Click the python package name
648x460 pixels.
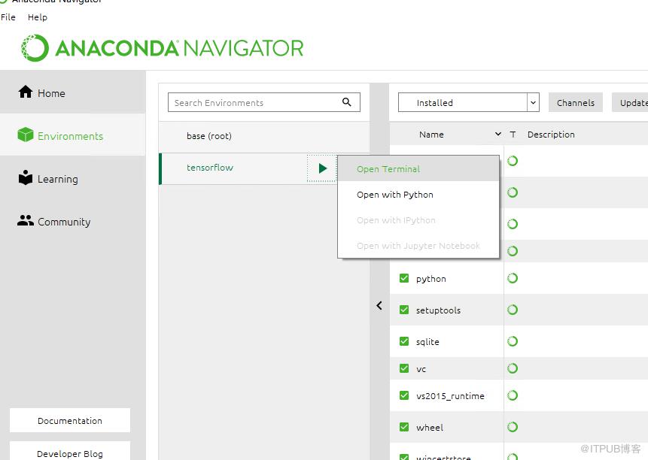(x=431, y=279)
